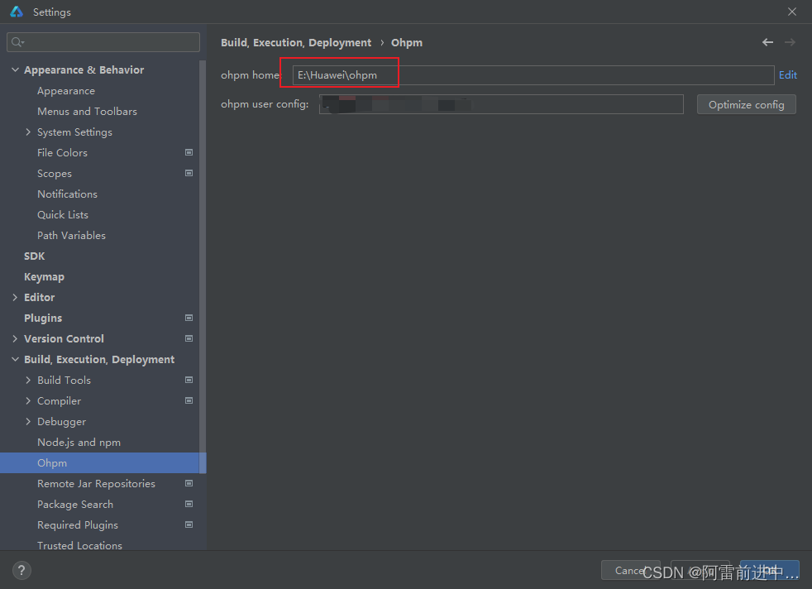Click Remote Jar Repositories indicator icon
Viewport: 812px width, 589px height.
(189, 483)
